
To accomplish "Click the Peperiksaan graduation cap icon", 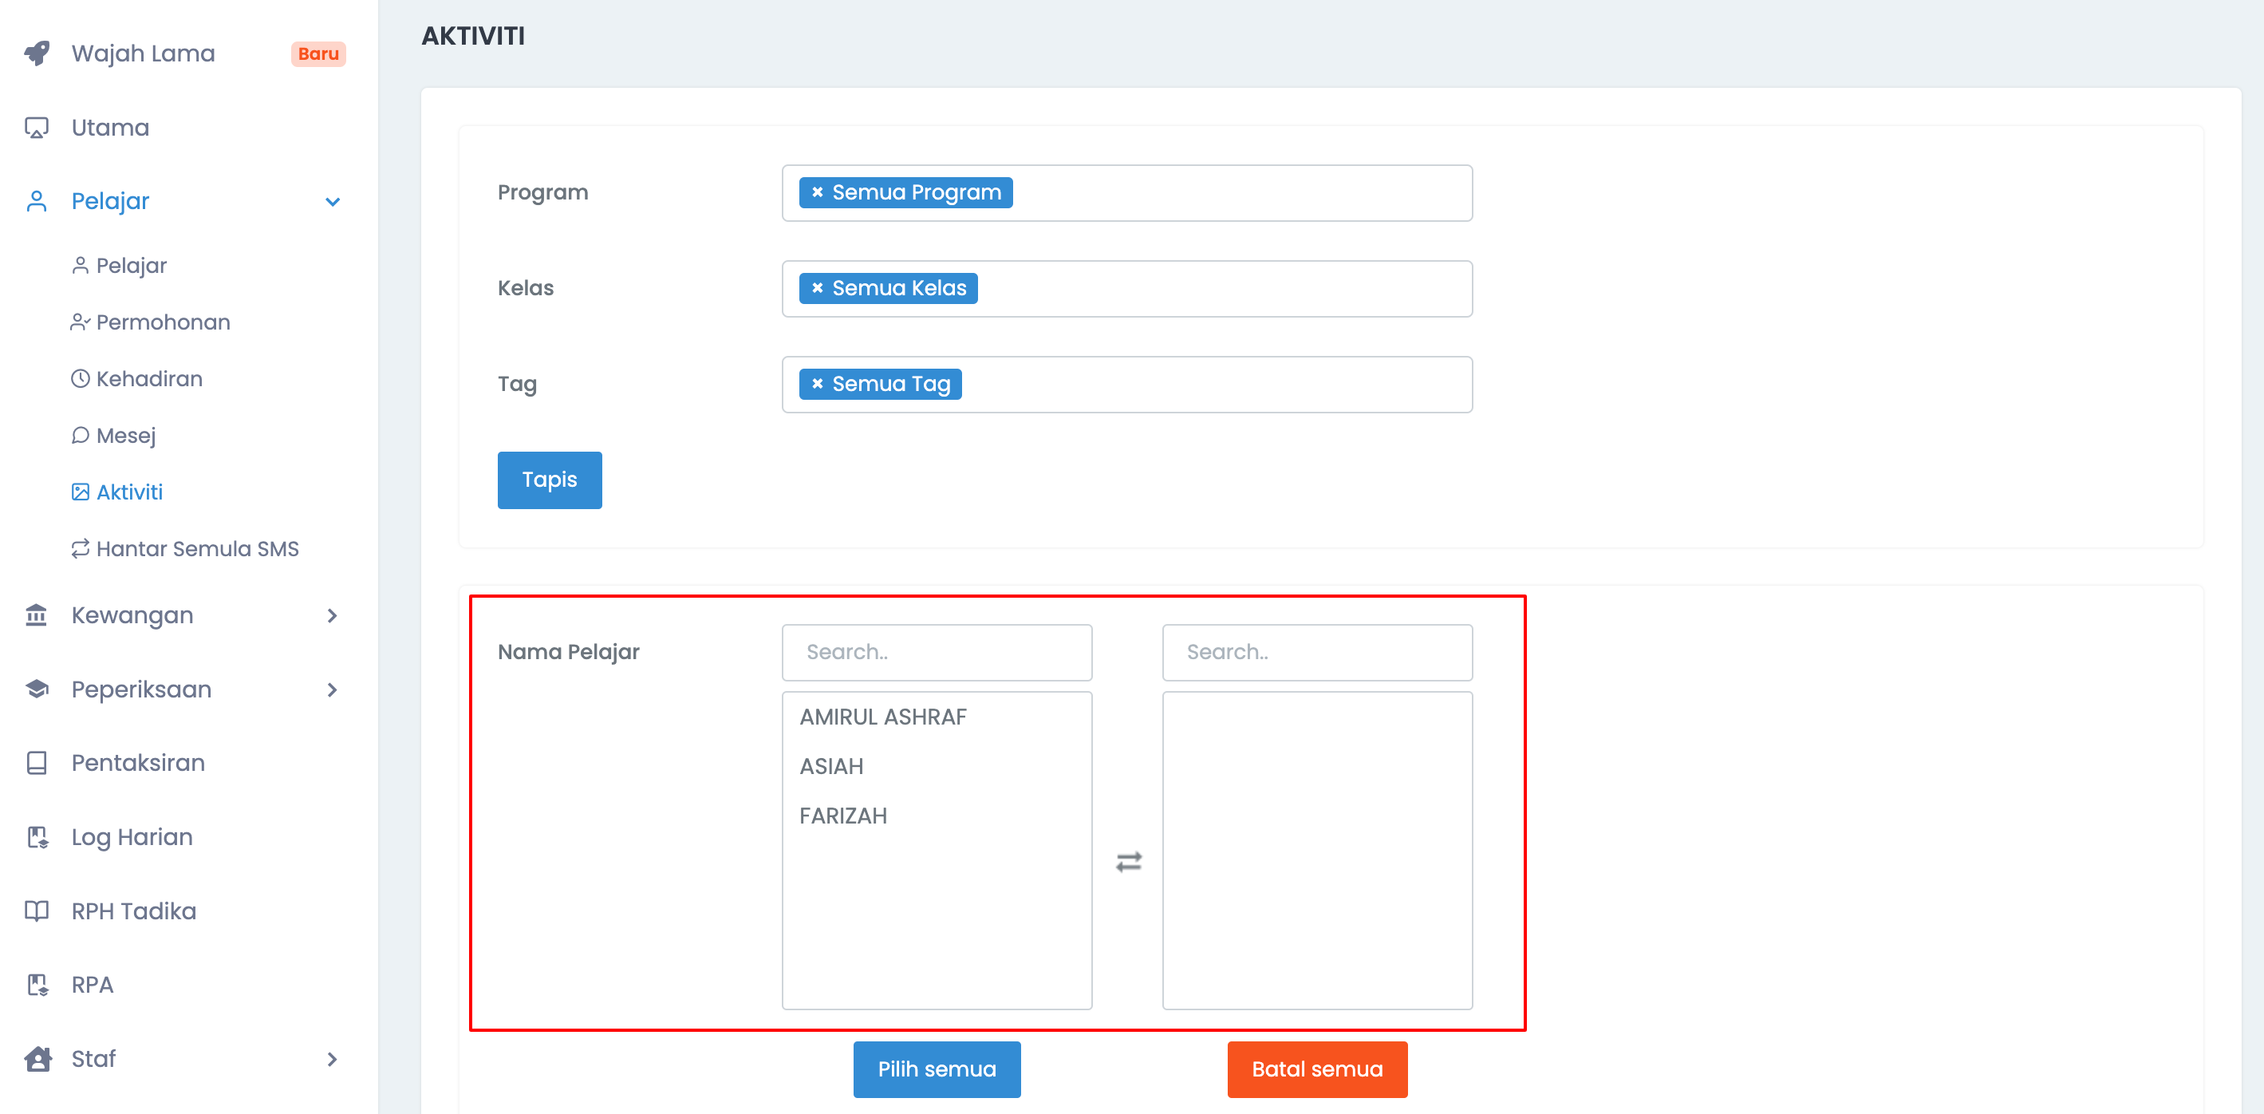I will 36,689.
